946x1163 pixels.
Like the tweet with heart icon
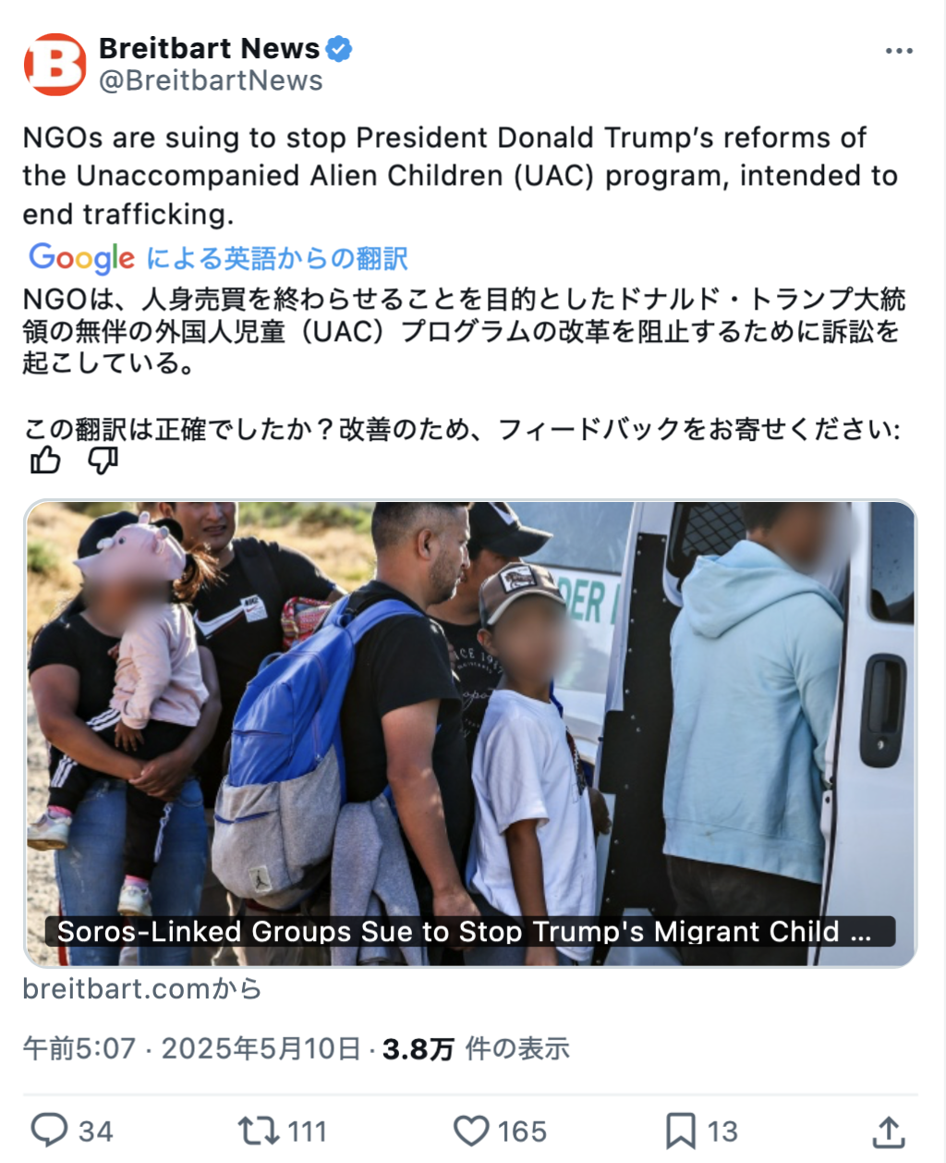click(x=471, y=1131)
